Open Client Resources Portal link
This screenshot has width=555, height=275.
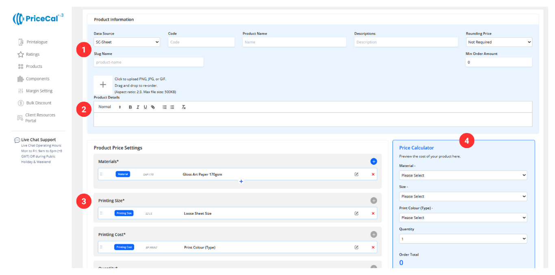point(40,118)
